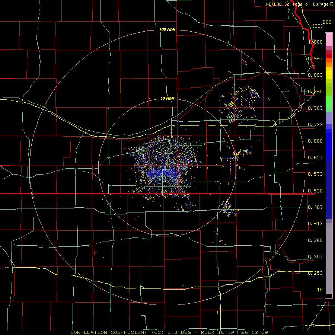The width and height of the screenshot is (335, 335).
Task: Click the 0.467 scale value
Action: click(x=315, y=207)
